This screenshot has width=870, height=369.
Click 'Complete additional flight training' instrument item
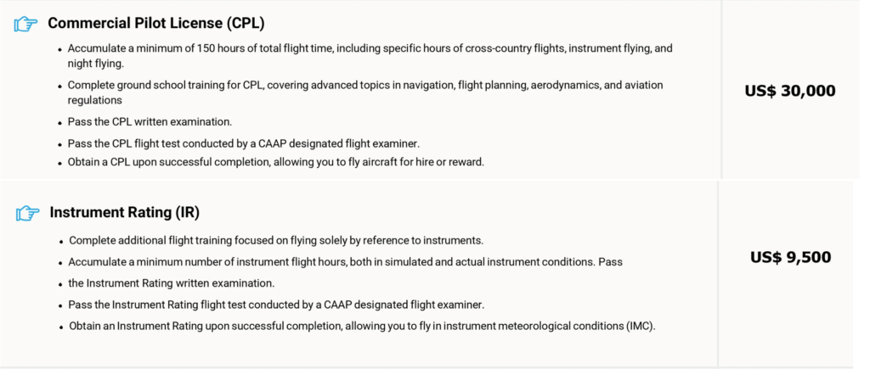276,240
